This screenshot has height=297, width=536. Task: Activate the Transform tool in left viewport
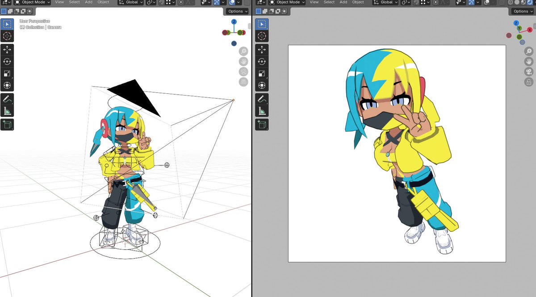[8, 85]
